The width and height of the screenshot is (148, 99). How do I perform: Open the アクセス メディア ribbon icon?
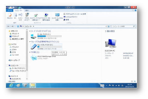(27, 17)
